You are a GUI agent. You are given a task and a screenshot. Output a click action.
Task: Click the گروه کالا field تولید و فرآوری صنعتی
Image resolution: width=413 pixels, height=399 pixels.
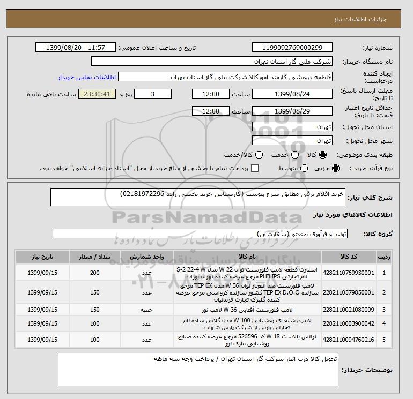pyautogui.click(x=200, y=234)
